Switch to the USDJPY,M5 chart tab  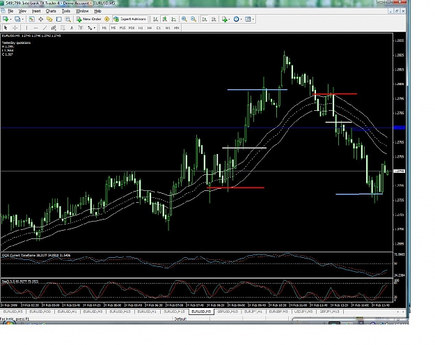(303, 312)
